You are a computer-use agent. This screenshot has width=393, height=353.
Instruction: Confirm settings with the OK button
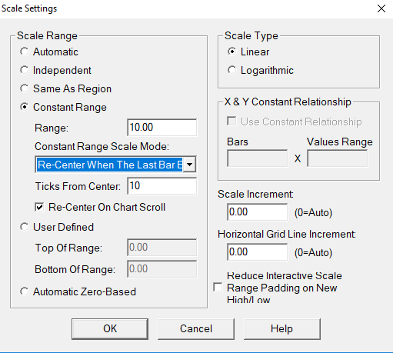(110, 329)
